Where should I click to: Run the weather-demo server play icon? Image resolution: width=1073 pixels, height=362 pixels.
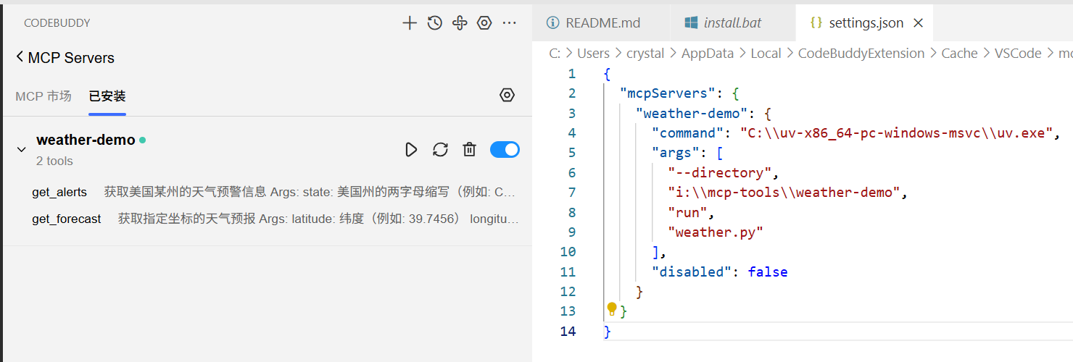411,150
